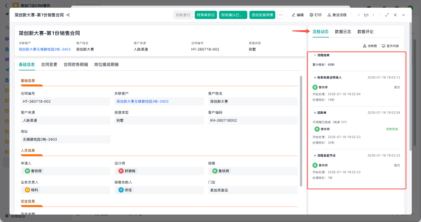421x222 pixels.
Task: Click the form's vertical scrollbar
Action: click(301, 131)
